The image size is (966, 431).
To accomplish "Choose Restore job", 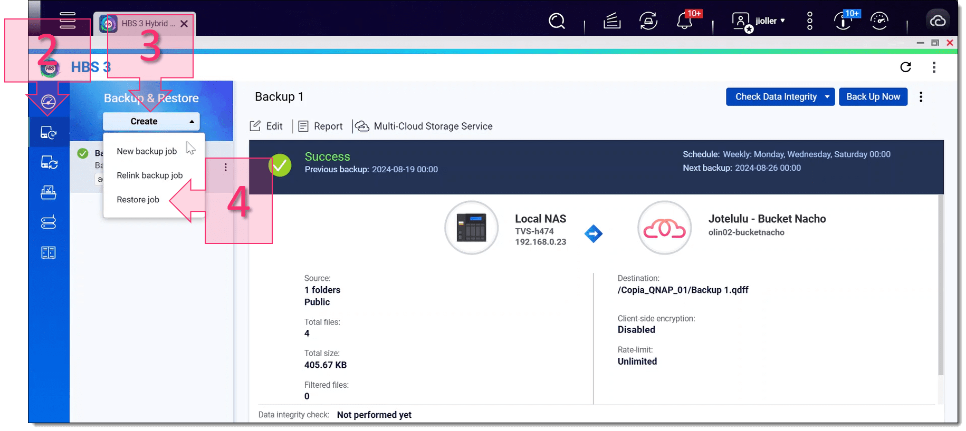I will click(138, 200).
